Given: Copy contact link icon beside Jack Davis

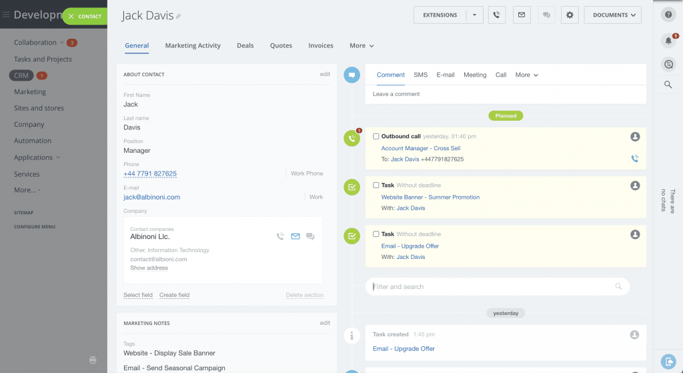Looking at the screenshot, I should (x=178, y=17).
